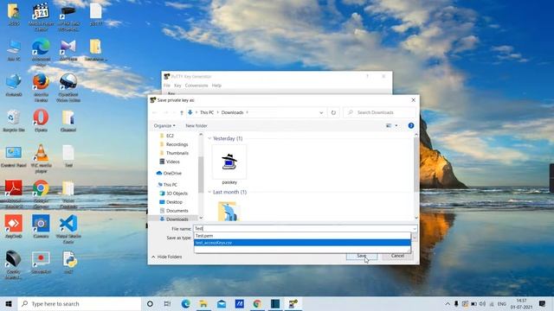This screenshot has width=554, height=311.
Task: Open the Help menu in PuTTY Key Generator
Action: pyautogui.click(x=216, y=86)
